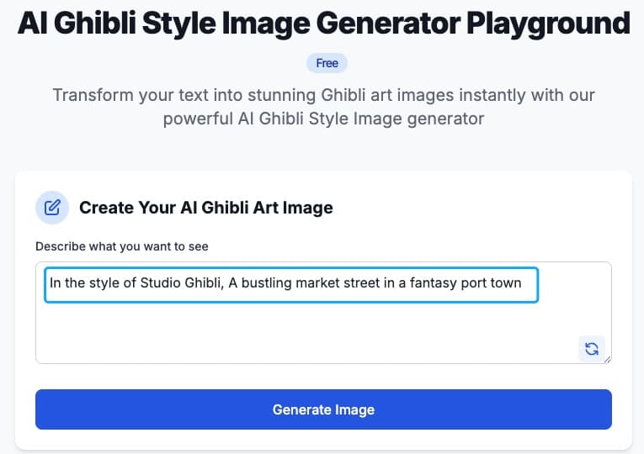Click the Free badge under the title

pyautogui.click(x=327, y=63)
